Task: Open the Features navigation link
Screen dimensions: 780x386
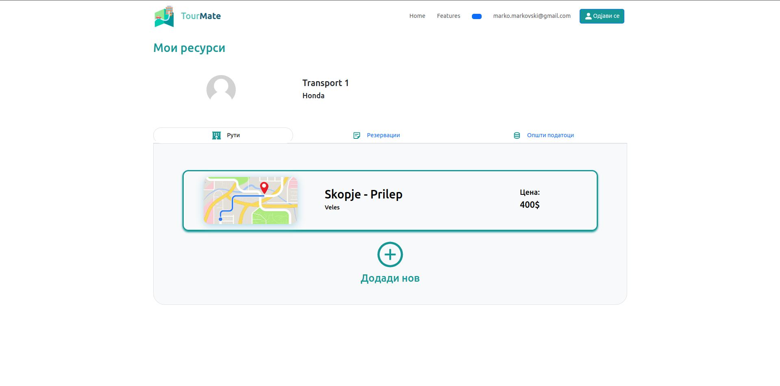Action: (x=448, y=16)
